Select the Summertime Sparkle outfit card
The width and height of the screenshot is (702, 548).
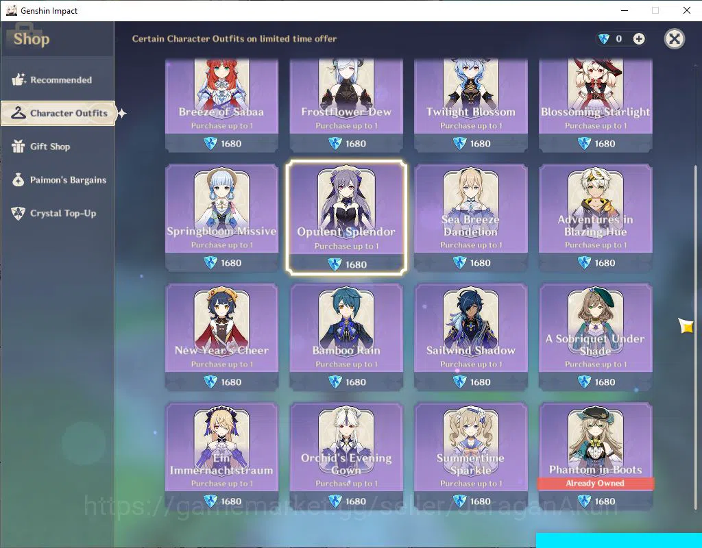coord(470,456)
